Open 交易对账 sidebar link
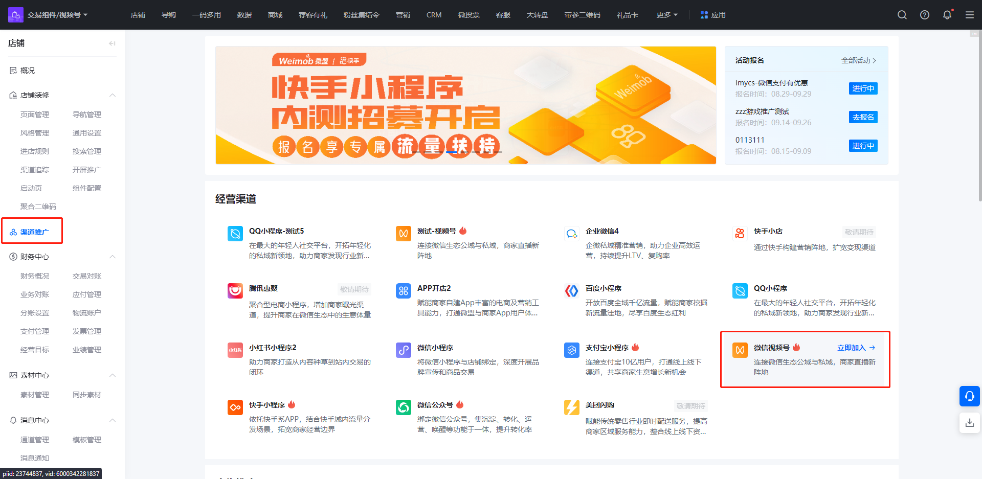The image size is (982, 479). (x=87, y=276)
